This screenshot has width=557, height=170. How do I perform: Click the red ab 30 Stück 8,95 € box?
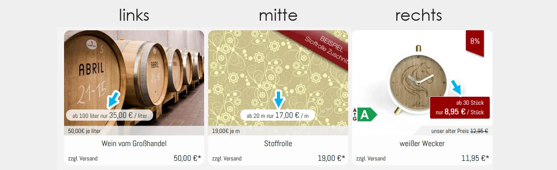click(460, 107)
